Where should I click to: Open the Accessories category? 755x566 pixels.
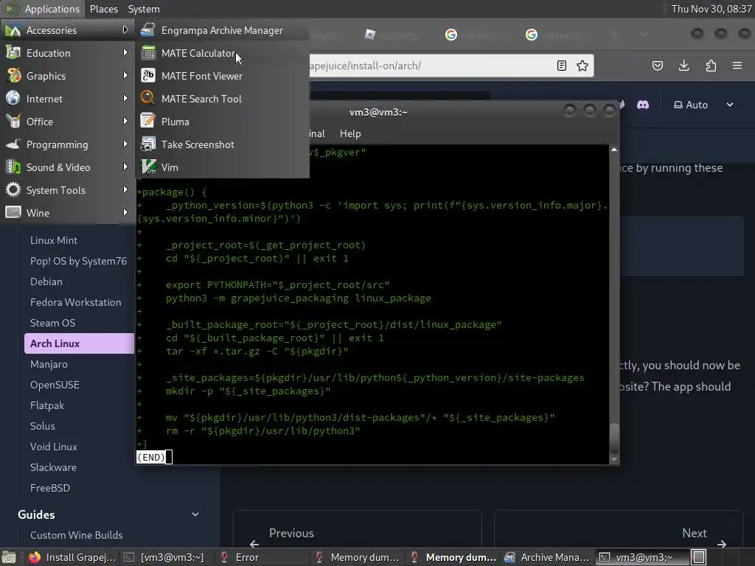point(67,30)
